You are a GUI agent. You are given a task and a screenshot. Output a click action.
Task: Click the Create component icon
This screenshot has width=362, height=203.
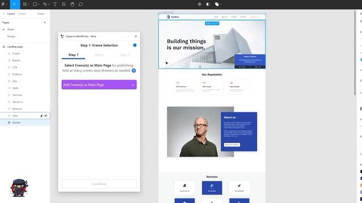(200, 4)
